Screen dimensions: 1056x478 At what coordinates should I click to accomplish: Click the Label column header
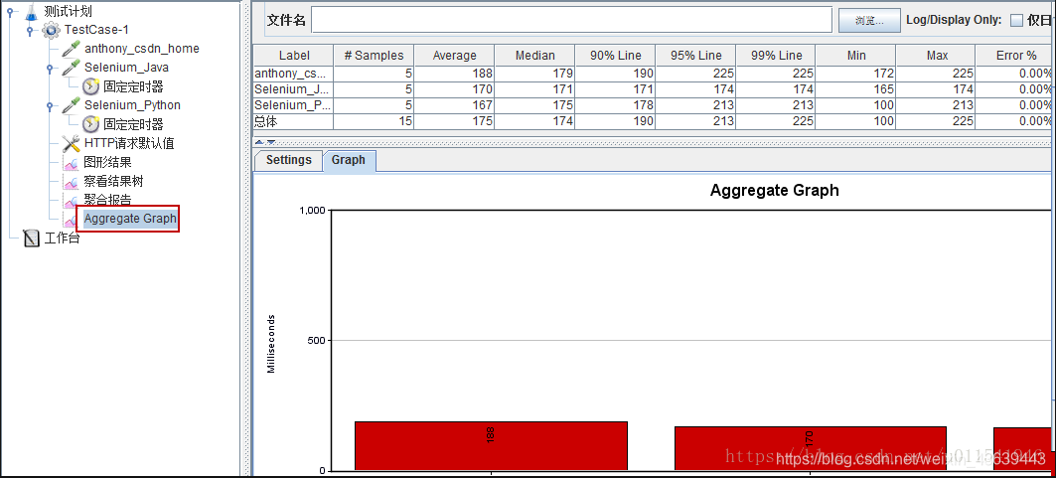click(294, 56)
